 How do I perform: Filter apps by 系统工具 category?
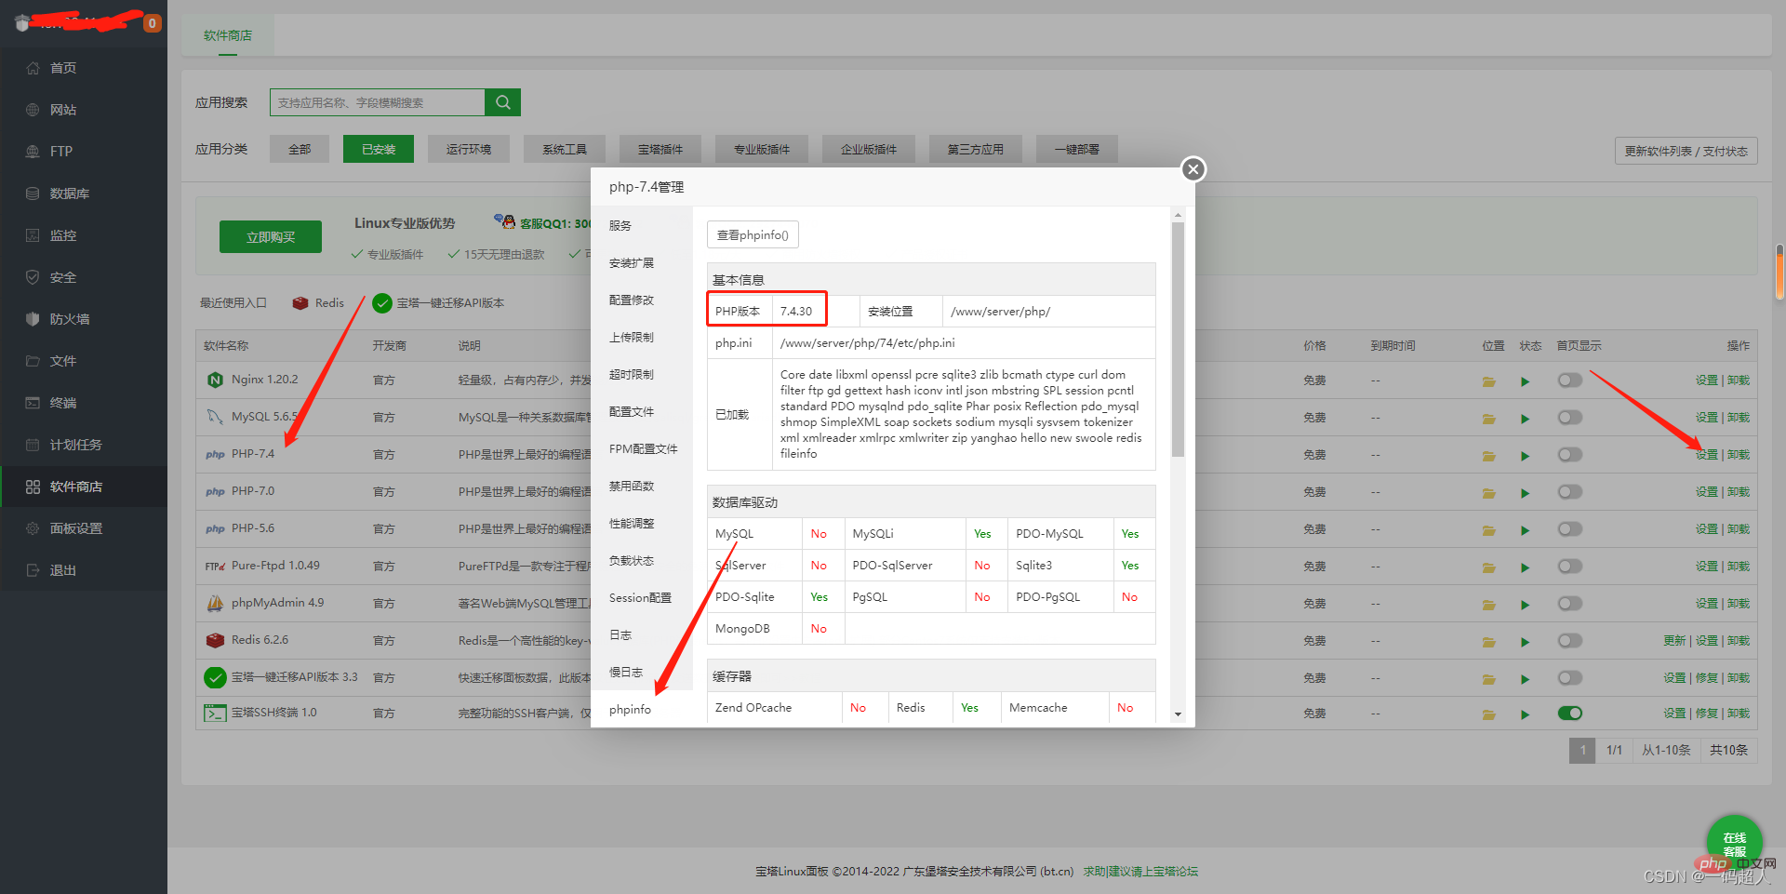pyautogui.click(x=565, y=149)
